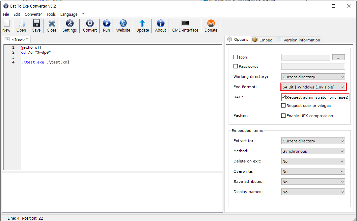Viewport: 357px width, 221px height.
Task: Open the Save attributes dropdown
Action: click(313, 182)
